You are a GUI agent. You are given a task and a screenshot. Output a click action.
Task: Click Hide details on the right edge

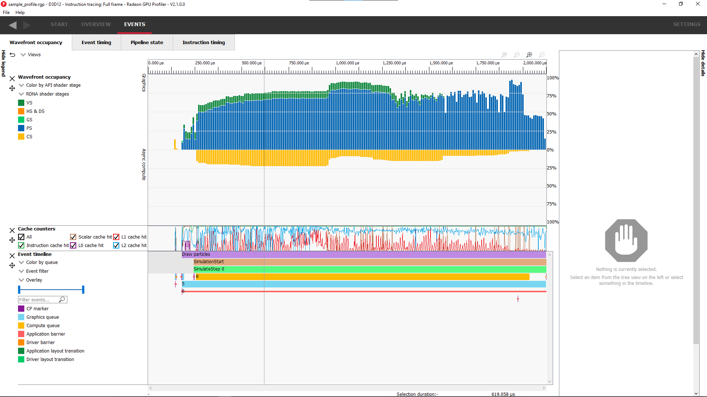coord(703,63)
